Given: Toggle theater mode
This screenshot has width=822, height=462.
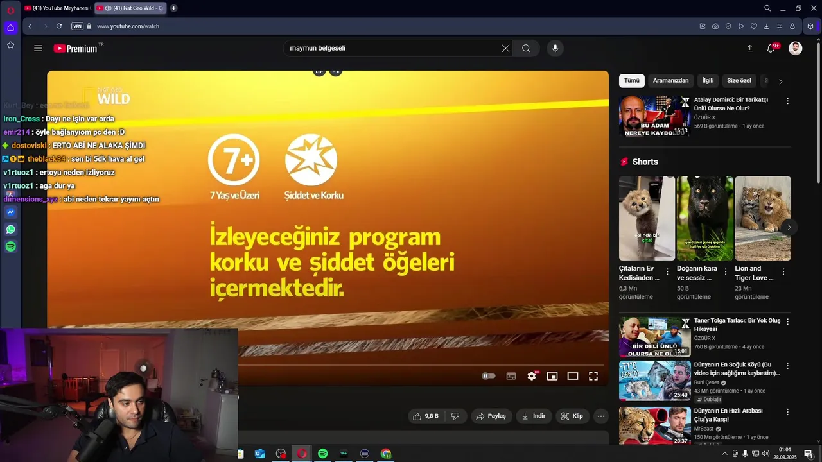Looking at the screenshot, I should [x=573, y=376].
